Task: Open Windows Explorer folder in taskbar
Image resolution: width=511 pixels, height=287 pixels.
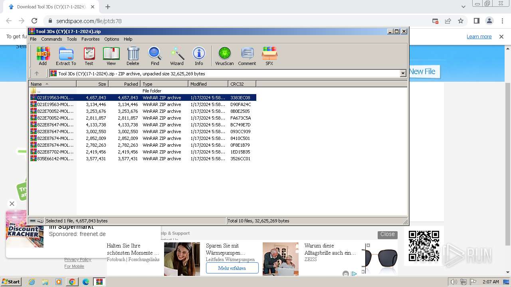Action: click(45, 282)
